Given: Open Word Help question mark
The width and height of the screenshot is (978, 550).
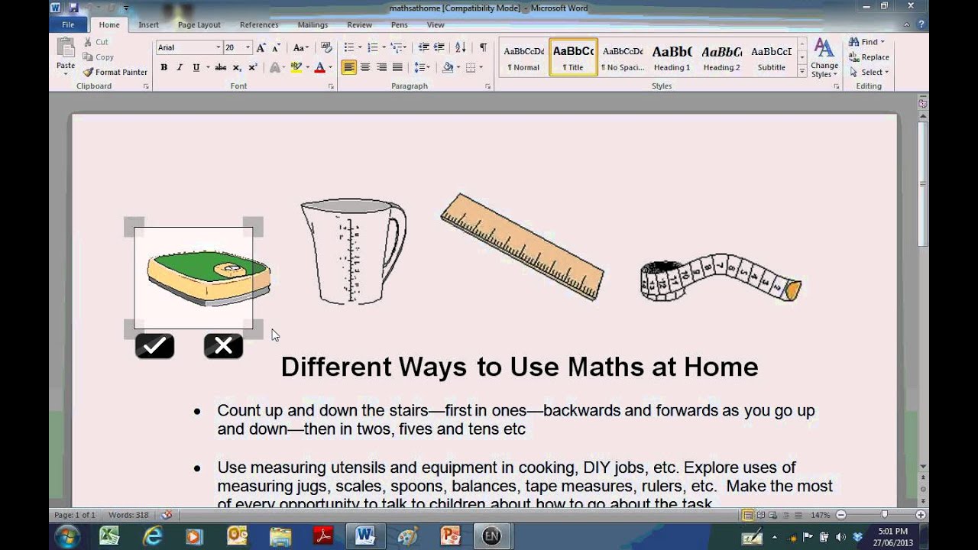Looking at the screenshot, I should point(921,24).
